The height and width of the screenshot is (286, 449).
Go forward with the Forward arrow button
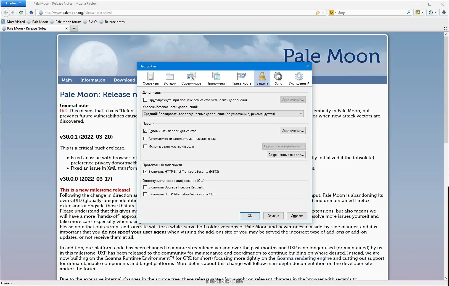pos(12,12)
